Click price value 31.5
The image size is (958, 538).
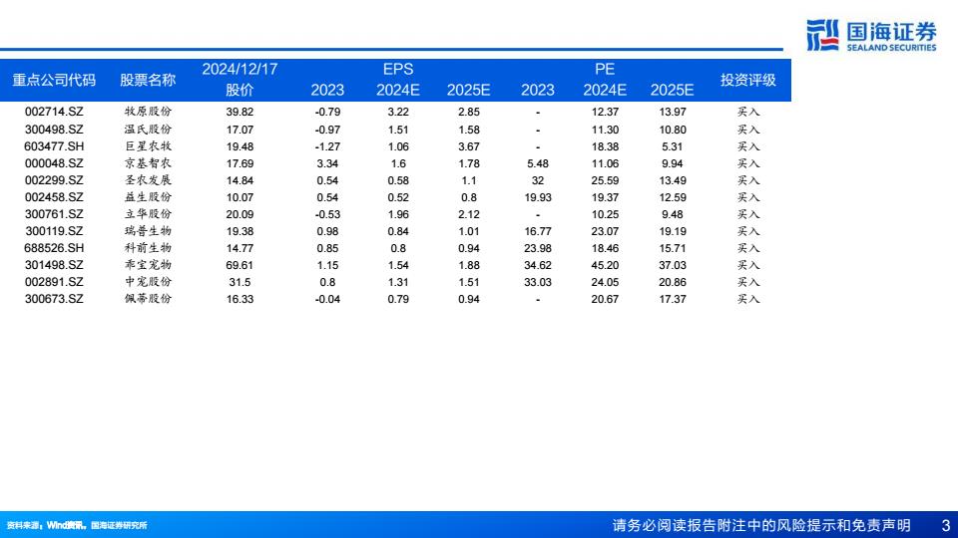coord(239,282)
